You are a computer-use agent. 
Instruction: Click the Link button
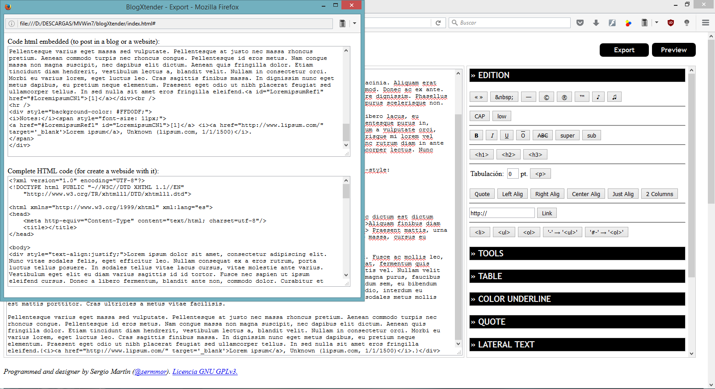[547, 213]
